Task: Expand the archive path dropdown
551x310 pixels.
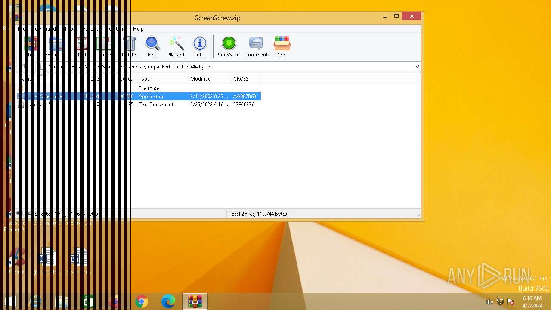Action: point(417,67)
